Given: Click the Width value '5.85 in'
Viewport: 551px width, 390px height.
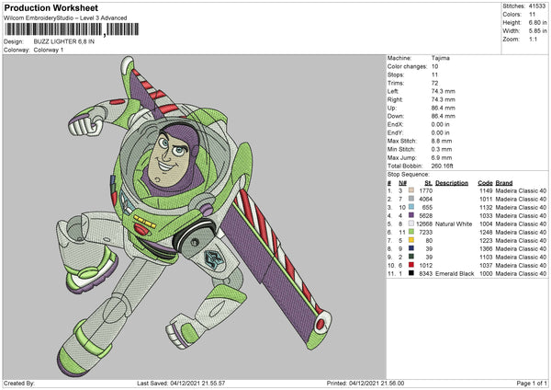Looking at the screenshot, I should tap(537, 31).
